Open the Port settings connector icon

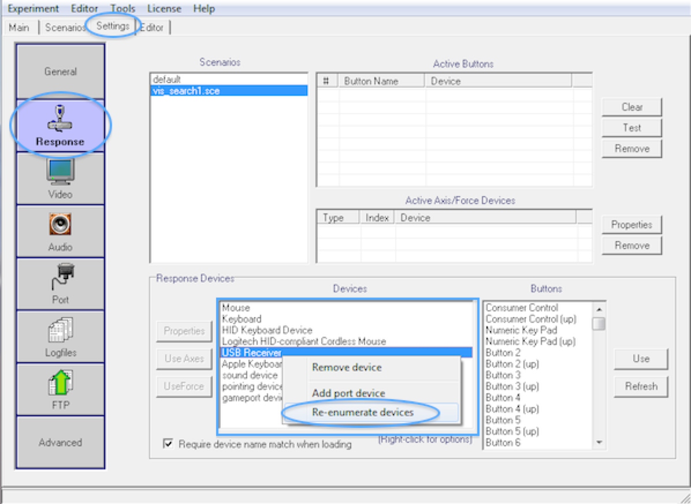[60, 277]
